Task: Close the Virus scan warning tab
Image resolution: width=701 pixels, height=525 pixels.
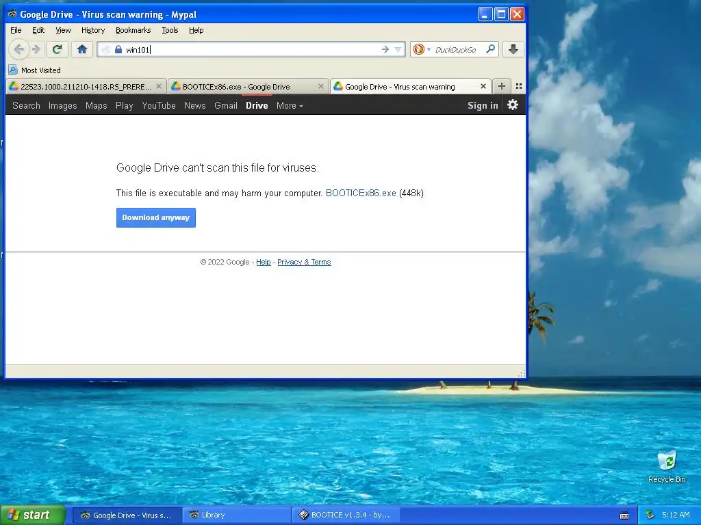Action: [x=483, y=86]
